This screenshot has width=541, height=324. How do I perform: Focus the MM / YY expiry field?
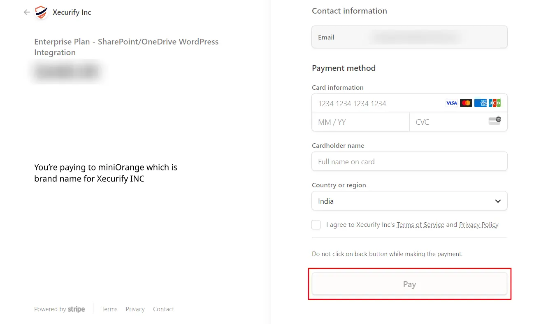click(360, 122)
